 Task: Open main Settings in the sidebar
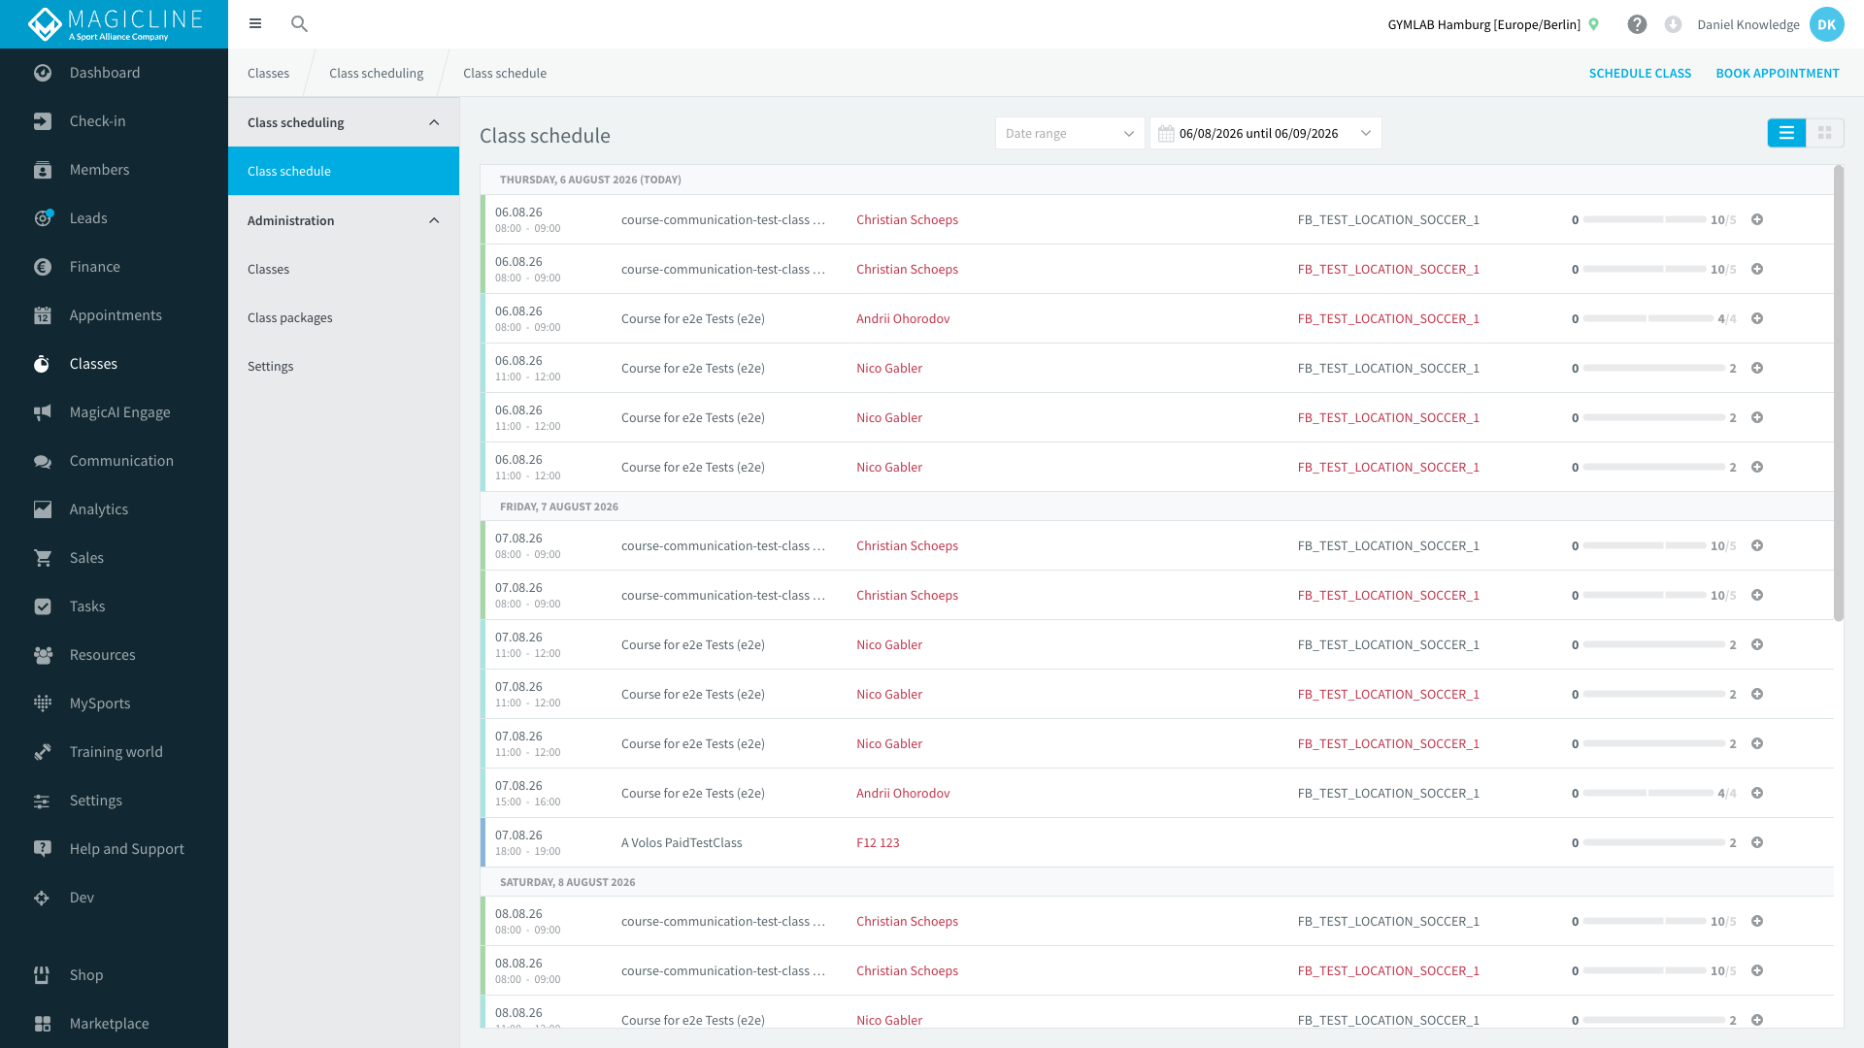click(114, 801)
